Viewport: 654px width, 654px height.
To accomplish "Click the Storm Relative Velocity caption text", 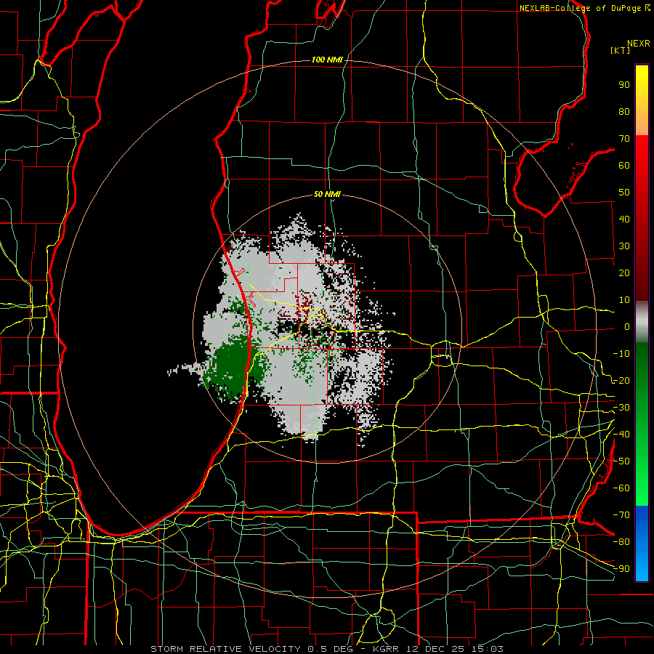I will [x=327, y=649].
